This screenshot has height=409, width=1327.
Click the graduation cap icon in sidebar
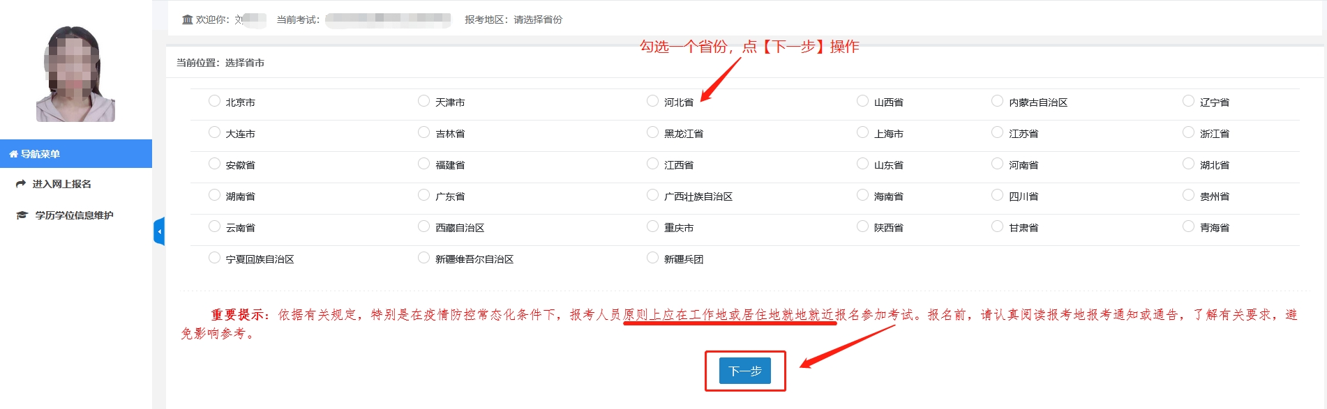tap(22, 215)
